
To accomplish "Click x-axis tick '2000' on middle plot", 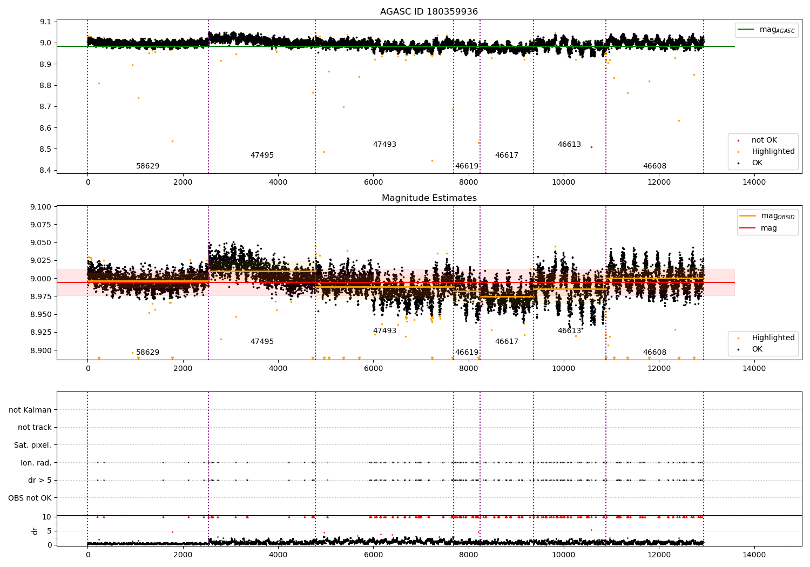I will pos(183,369).
